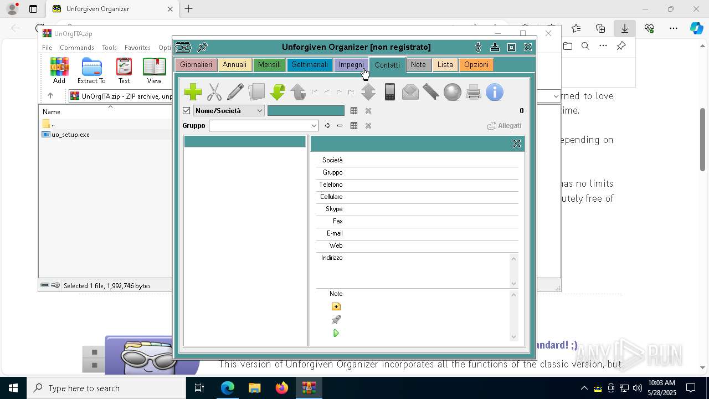Click the mobile phone icon
The image size is (709, 399).
coord(390,92)
